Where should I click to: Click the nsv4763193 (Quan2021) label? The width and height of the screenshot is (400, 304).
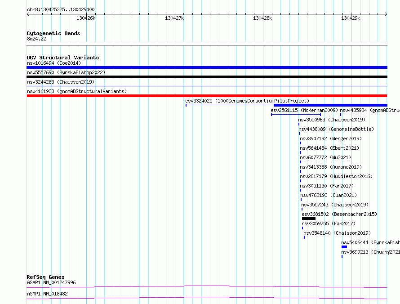(x=329, y=195)
